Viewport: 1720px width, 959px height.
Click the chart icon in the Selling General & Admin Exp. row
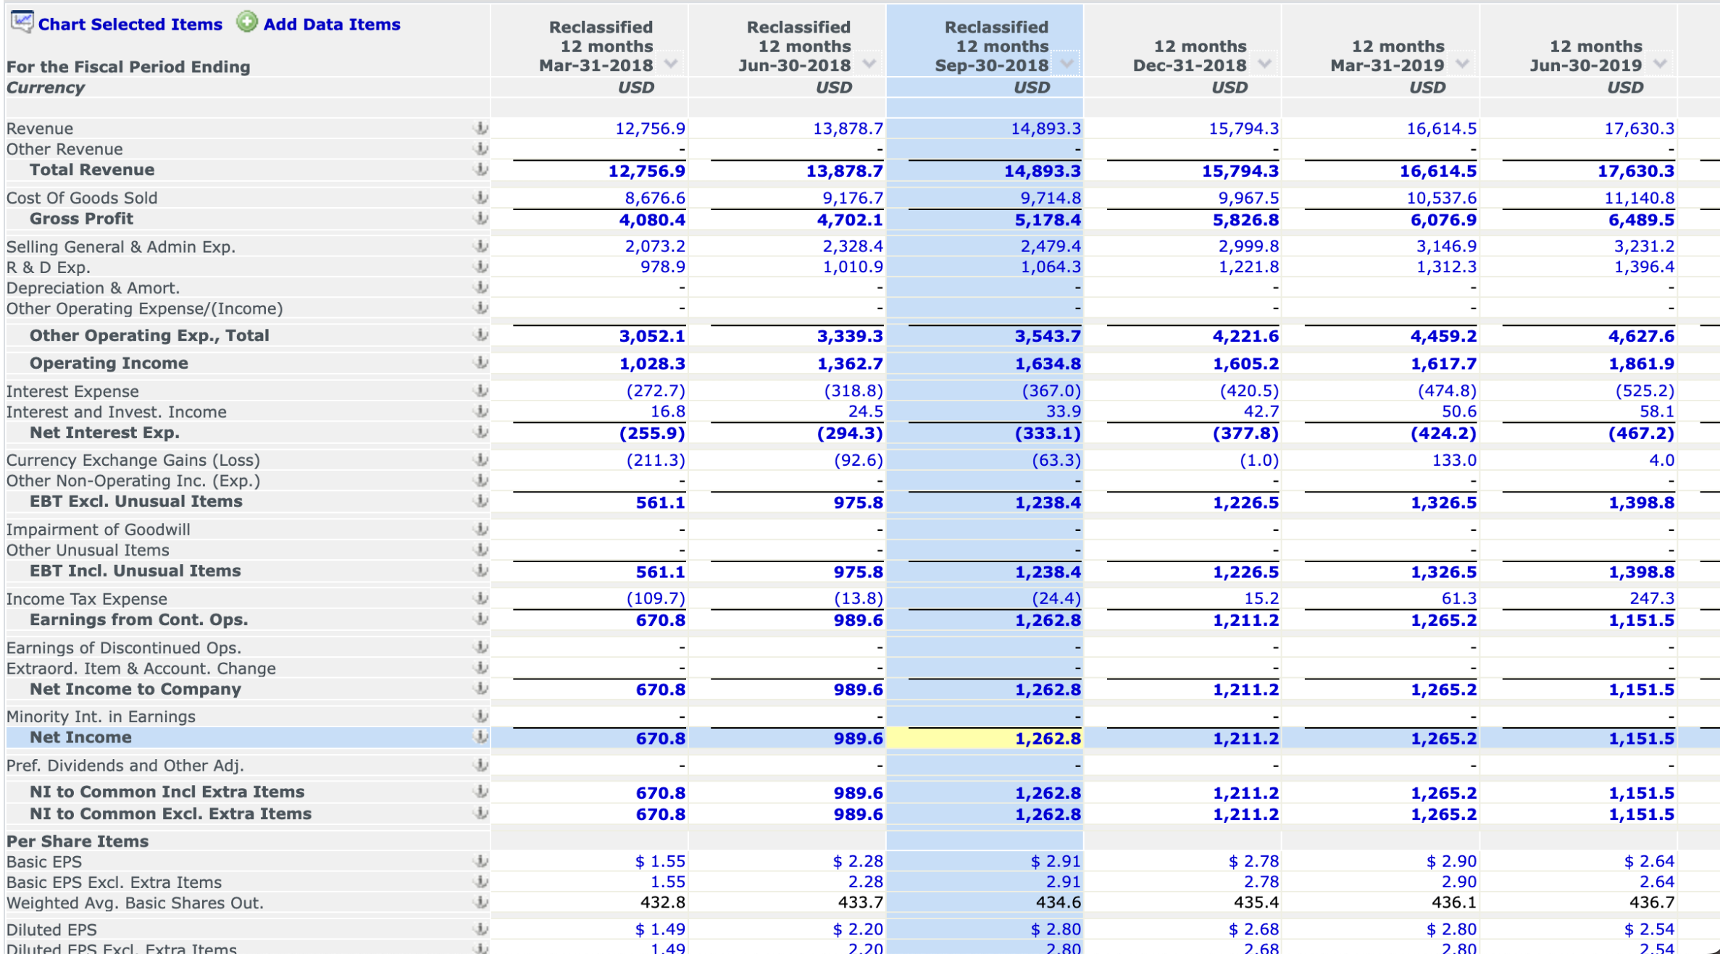click(480, 246)
